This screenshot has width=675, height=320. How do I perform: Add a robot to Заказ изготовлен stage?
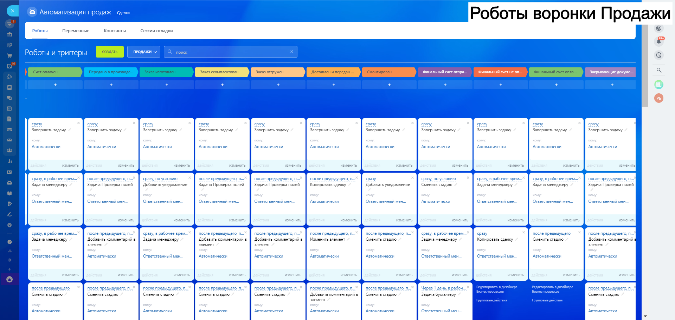click(x=167, y=85)
